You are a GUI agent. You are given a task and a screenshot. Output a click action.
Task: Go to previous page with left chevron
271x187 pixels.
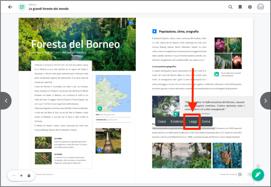point(6,101)
